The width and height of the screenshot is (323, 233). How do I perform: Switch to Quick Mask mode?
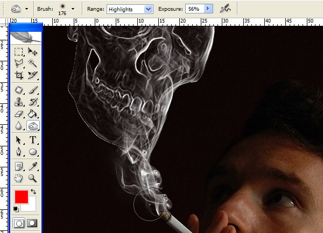point(32,223)
